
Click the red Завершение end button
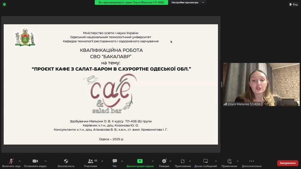(288, 163)
